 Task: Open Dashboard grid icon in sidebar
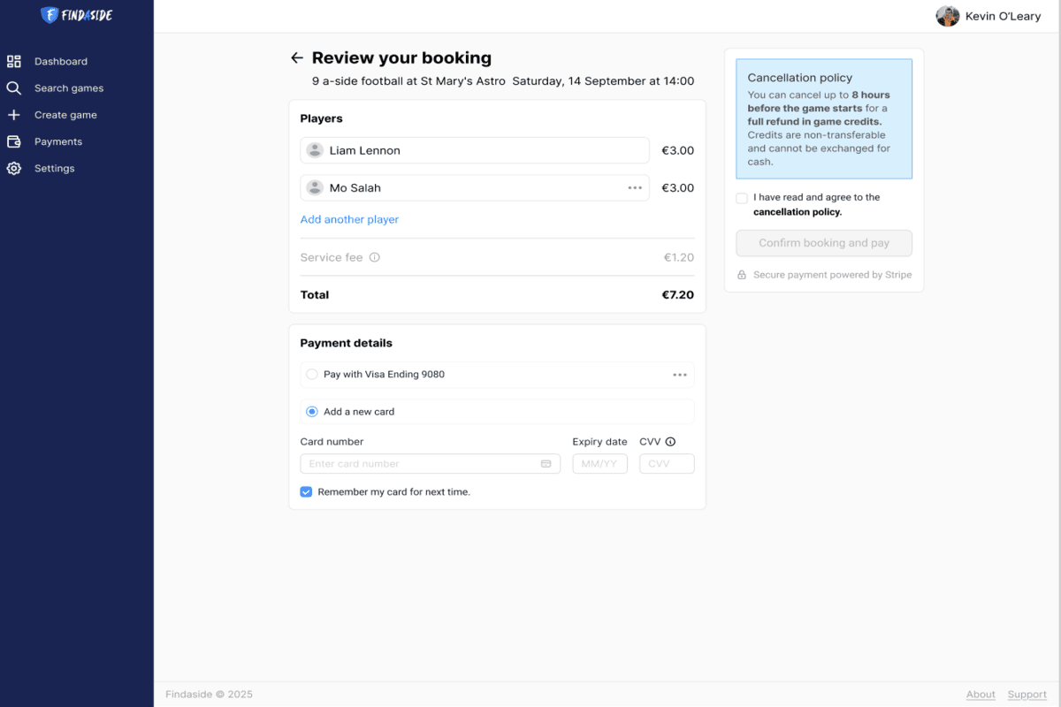14,61
